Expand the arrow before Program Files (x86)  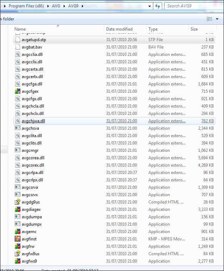point(5,6)
